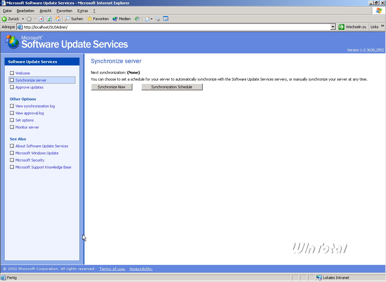Open the Suchen search pane
The width and height of the screenshot is (386, 282).
click(x=74, y=19)
